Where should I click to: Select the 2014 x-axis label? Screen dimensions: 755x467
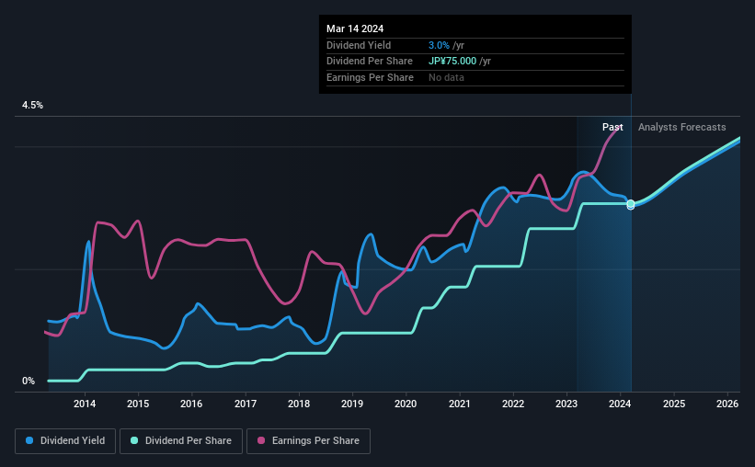[85, 404]
